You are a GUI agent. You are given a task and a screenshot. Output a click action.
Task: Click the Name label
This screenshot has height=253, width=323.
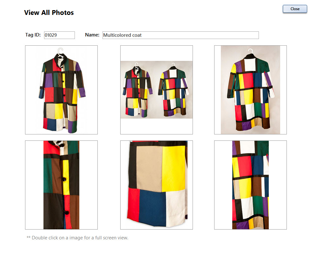point(92,35)
